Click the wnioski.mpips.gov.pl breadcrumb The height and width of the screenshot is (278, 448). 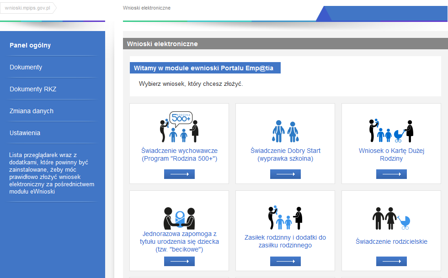[x=27, y=8]
